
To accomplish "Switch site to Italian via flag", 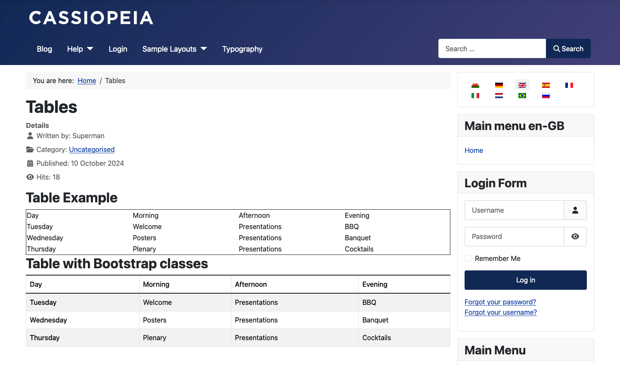I will [x=475, y=96].
